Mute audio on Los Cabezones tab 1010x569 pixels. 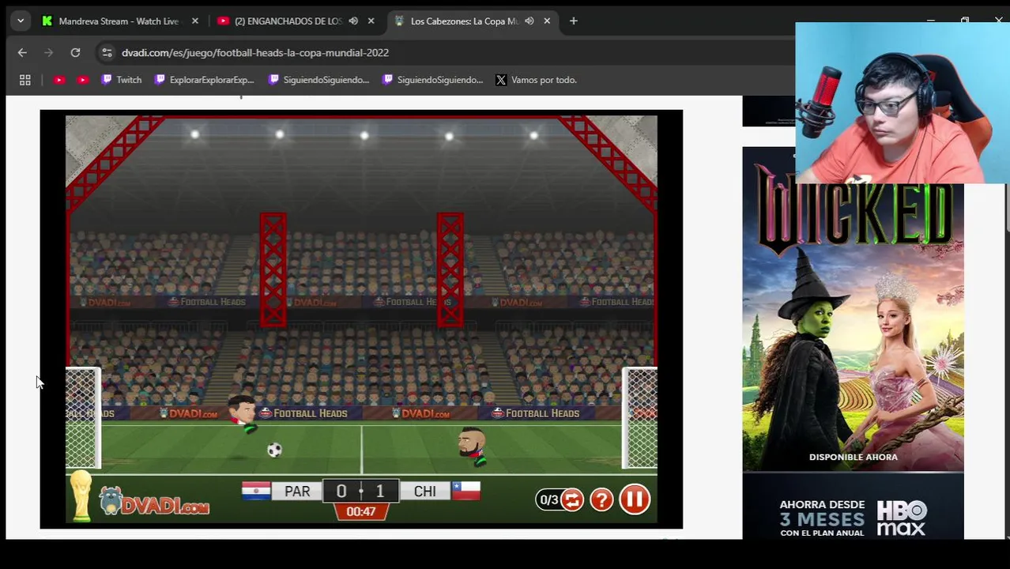pos(529,21)
